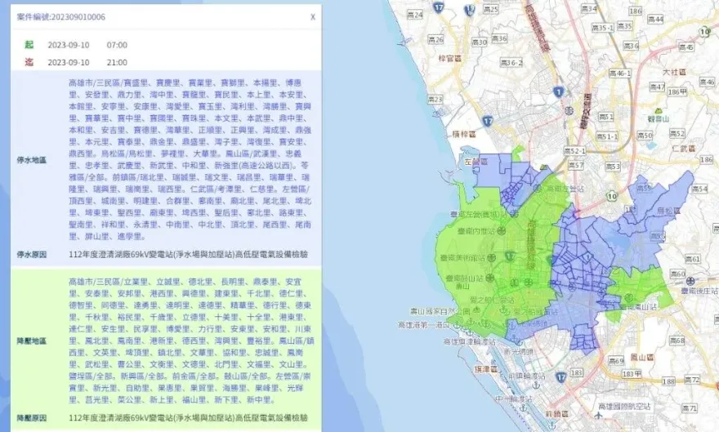The height and width of the screenshot is (432, 719).
Task: Click the 仁武區 district label
Action: click(x=683, y=149)
